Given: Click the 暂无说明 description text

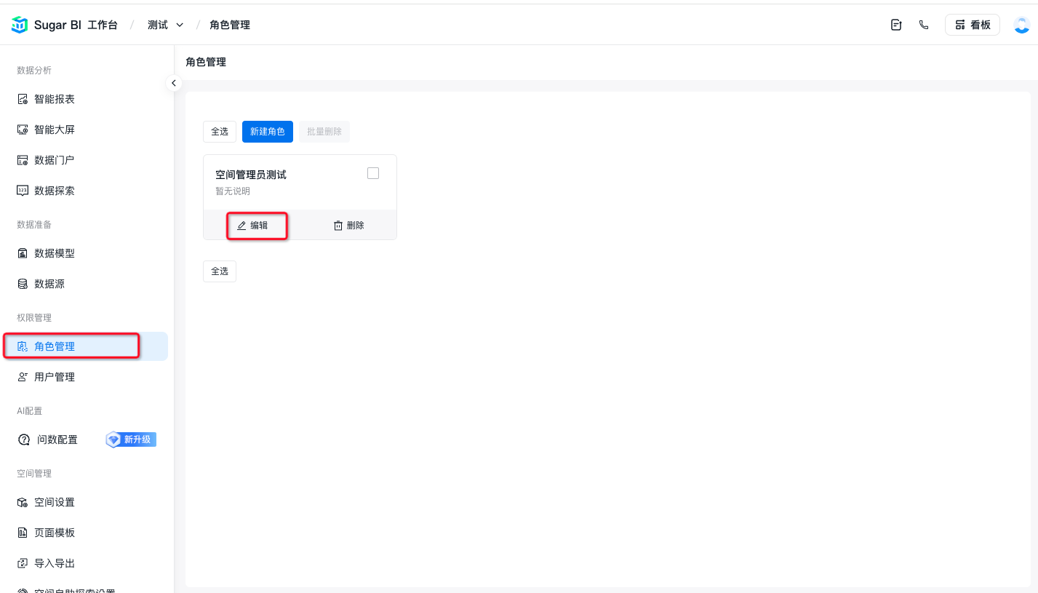Looking at the screenshot, I should 233,191.
